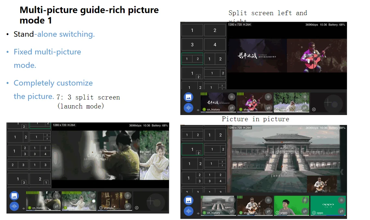Screen dimensions: 370x220
Task: Toggle the numbered badge 3 on oppo source
Action: click(x=277, y=109)
